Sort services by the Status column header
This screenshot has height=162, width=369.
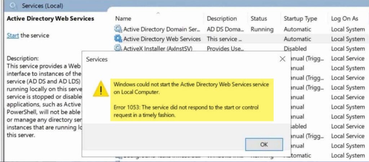259,19
